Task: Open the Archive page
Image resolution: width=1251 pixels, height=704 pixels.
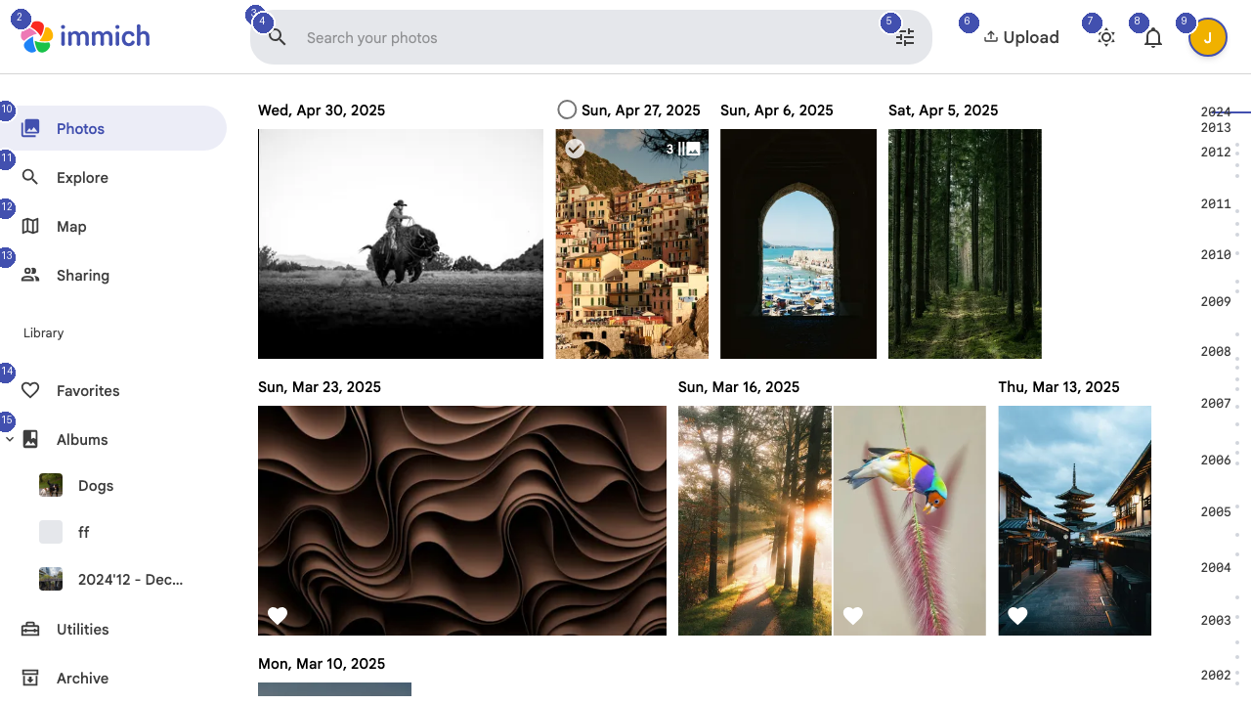Action: tap(83, 678)
